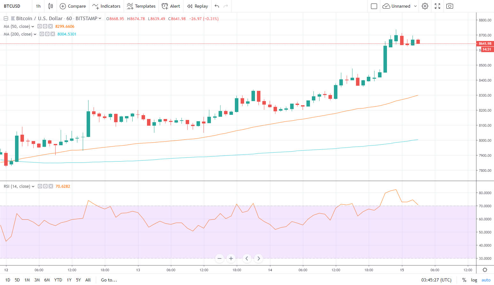Click the orange 8299.6606 MA value

click(65, 27)
